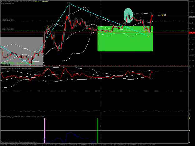This screenshot has width=195, height=146.
Task: Click the 90 level on the stochastic scale
Action: tap(190, 72)
